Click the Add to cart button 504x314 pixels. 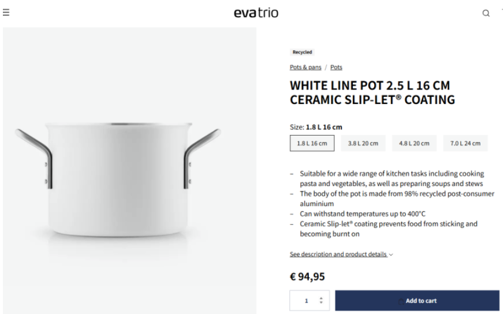pyautogui.click(x=417, y=301)
